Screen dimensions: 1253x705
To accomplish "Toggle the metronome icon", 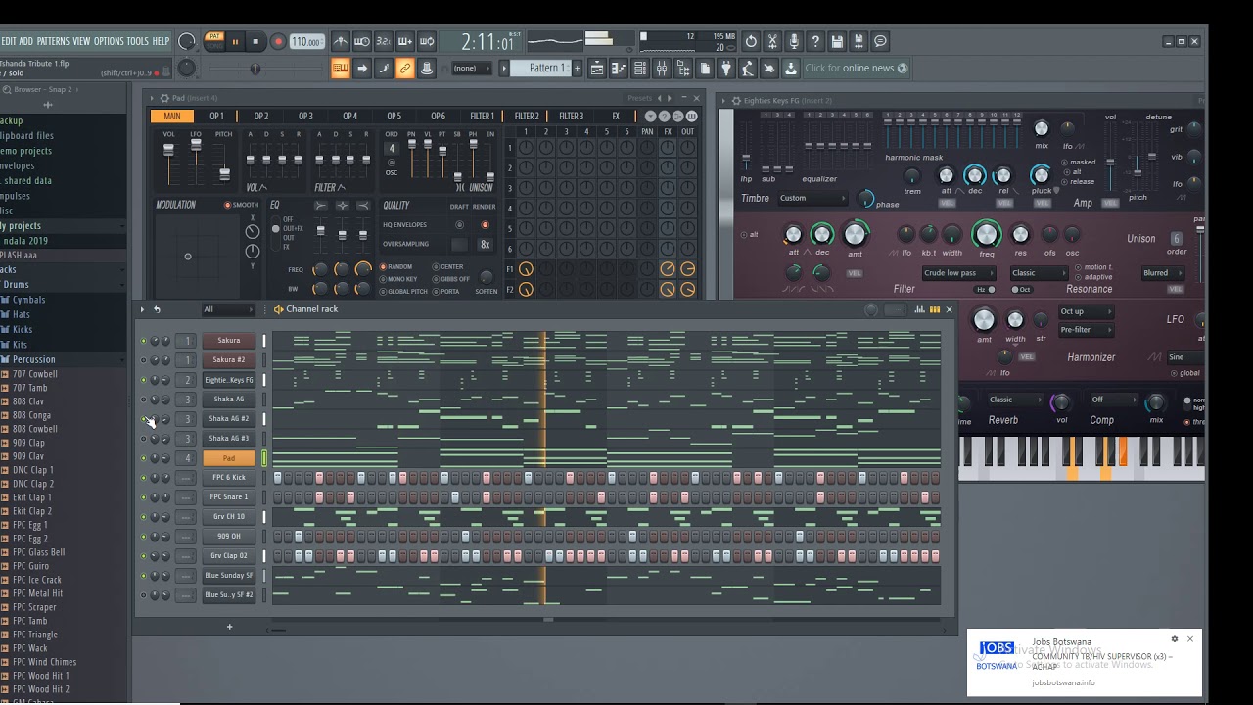I will tap(341, 41).
